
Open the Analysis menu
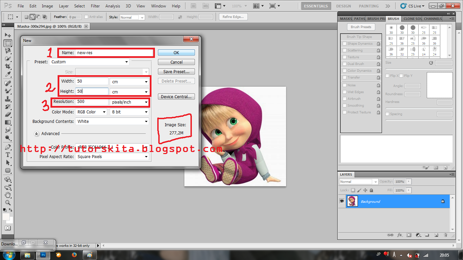113,6
